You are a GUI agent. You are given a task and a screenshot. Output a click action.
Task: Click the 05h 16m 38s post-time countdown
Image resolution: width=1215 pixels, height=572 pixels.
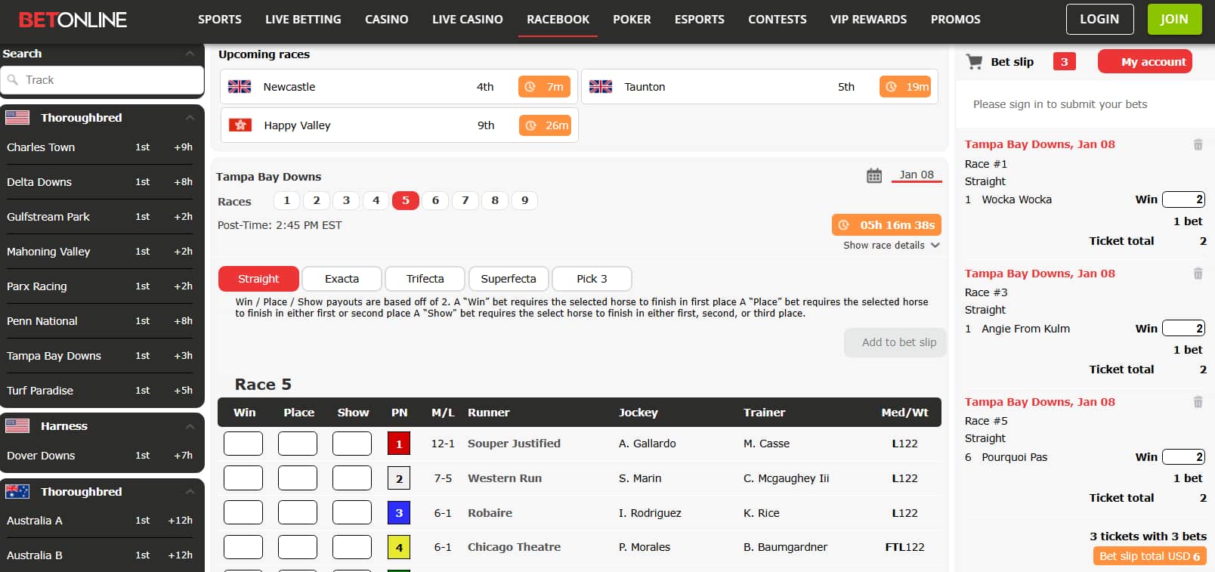[886, 225]
